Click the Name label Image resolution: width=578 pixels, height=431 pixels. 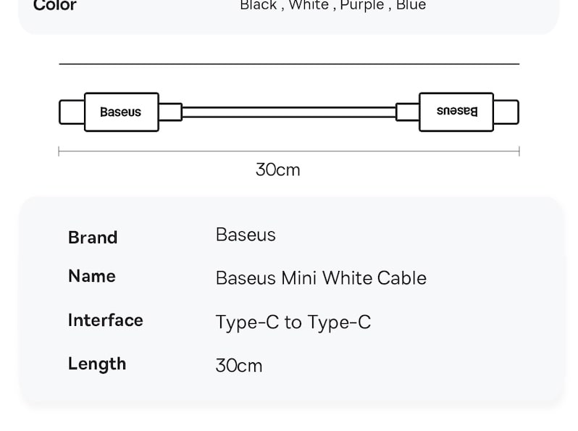tap(92, 276)
